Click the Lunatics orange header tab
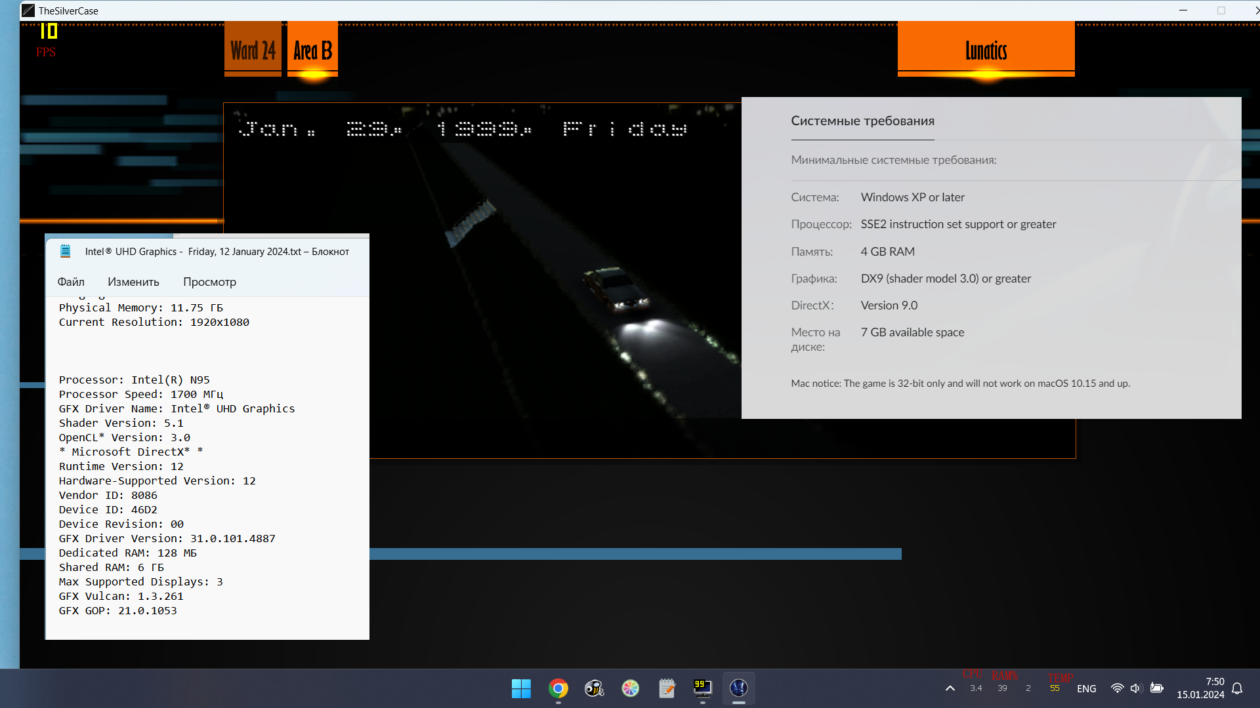 [x=986, y=50]
